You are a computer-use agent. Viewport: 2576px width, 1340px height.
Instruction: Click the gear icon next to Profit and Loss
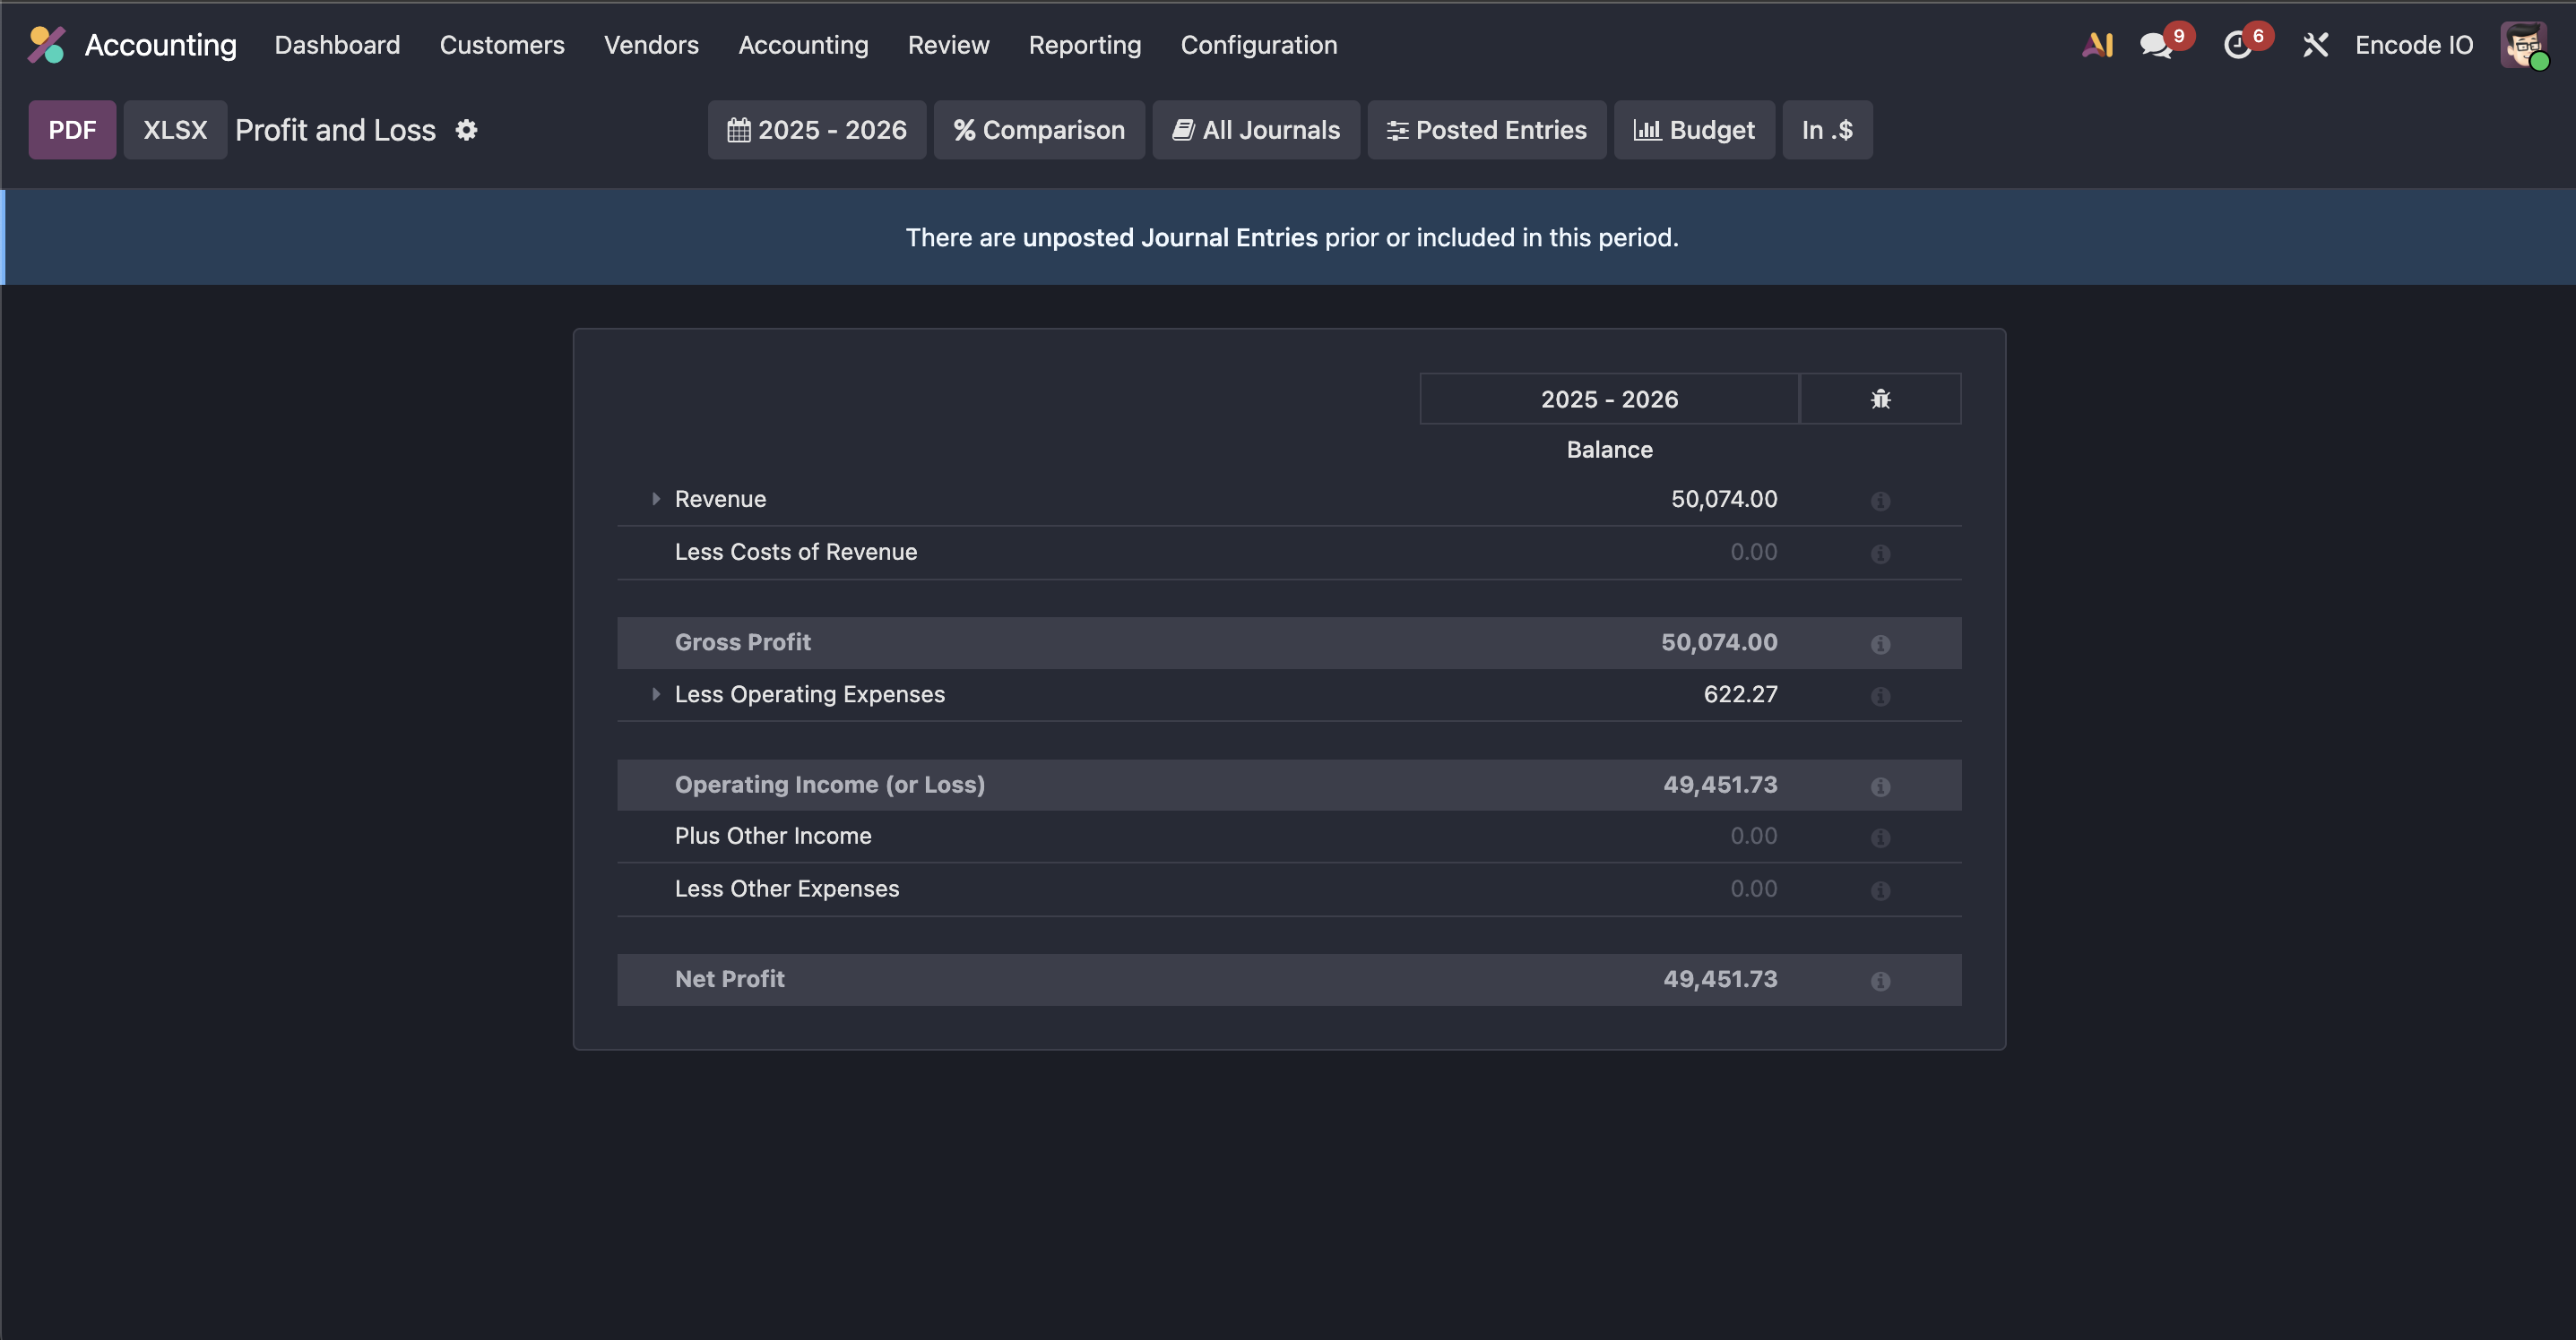click(x=466, y=130)
